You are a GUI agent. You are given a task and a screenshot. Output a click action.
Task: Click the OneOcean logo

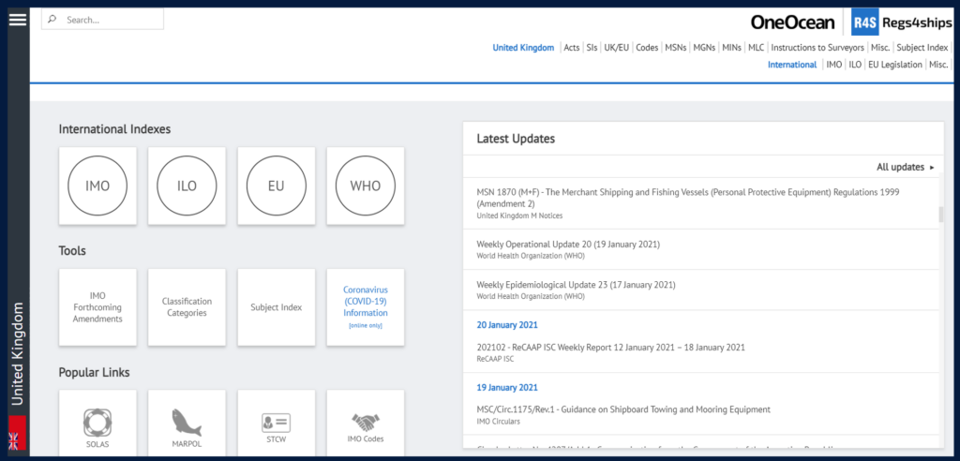pyautogui.click(x=792, y=22)
